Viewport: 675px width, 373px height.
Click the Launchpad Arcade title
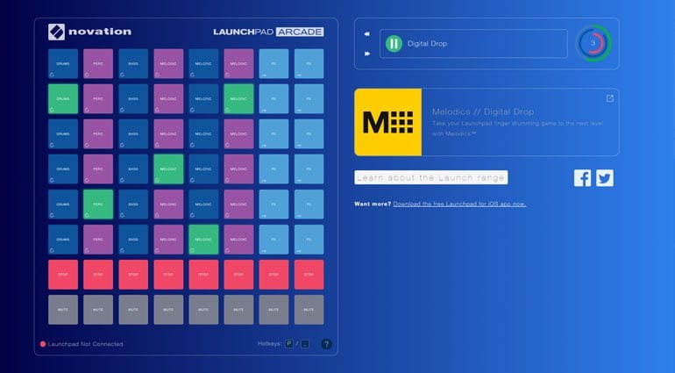[268, 32]
